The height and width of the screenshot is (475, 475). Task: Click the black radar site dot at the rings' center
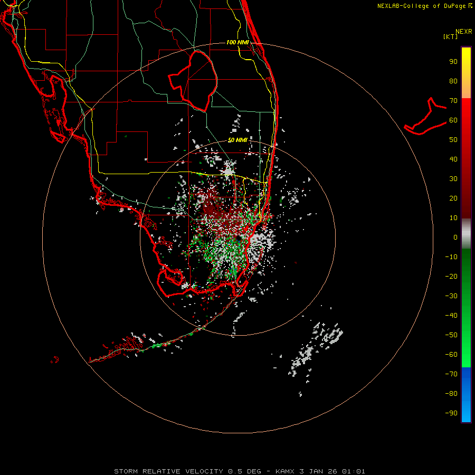point(239,238)
